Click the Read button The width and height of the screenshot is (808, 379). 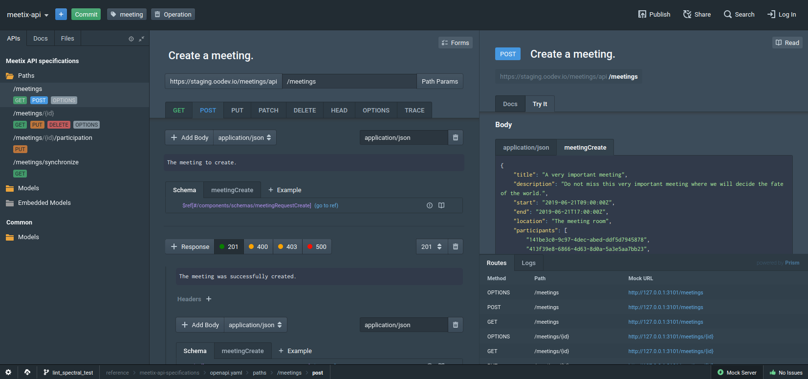point(787,43)
